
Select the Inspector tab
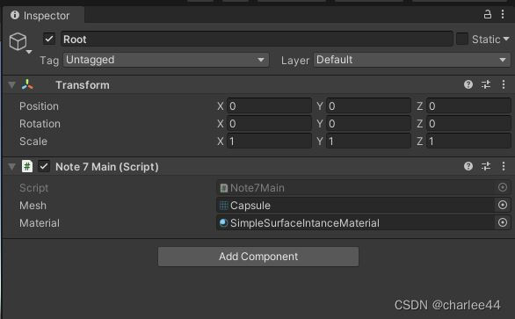point(40,16)
